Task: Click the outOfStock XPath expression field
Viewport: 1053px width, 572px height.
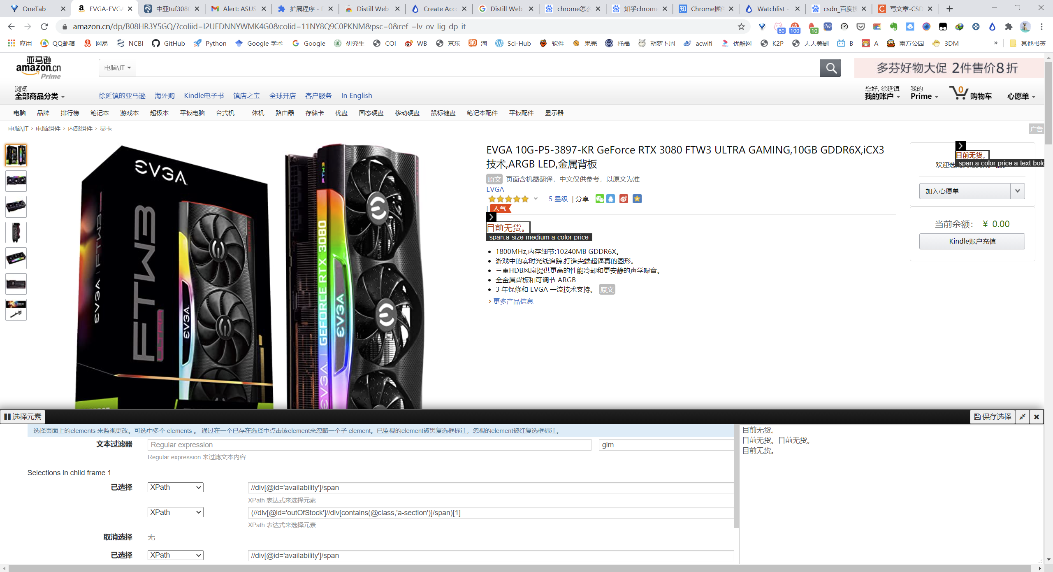Action: pos(491,513)
